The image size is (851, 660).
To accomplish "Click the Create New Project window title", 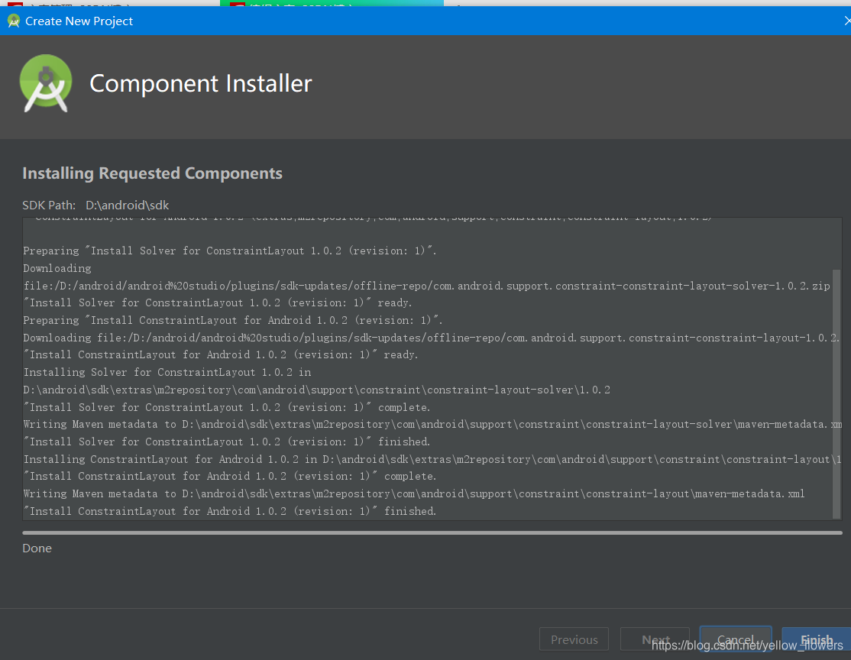I will point(79,21).
